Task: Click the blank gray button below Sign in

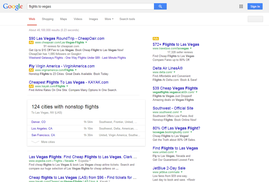Action: [255, 19]
